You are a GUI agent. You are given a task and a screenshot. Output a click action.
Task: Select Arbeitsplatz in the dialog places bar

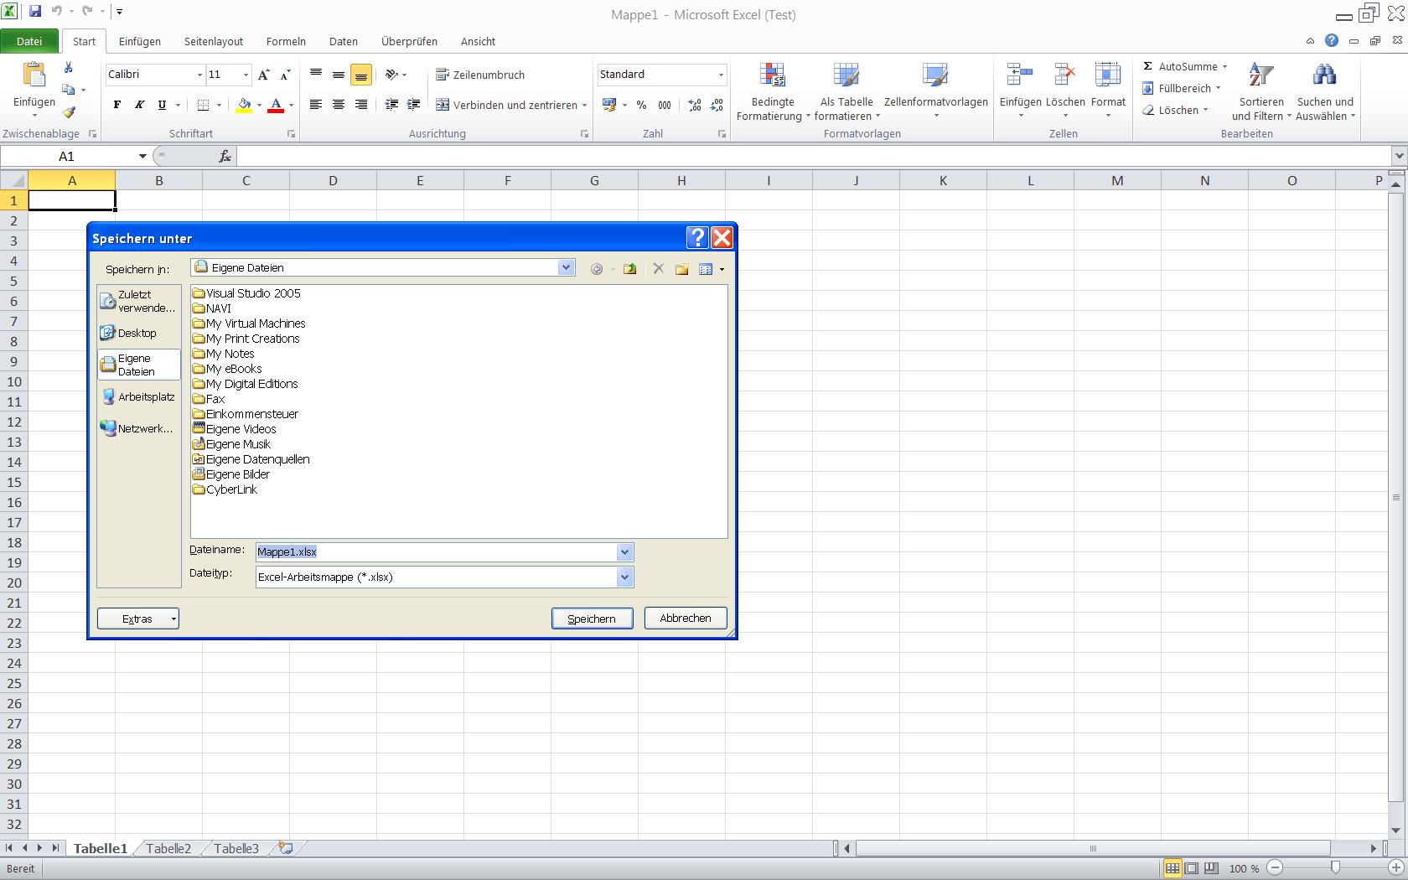click(138, 396)
